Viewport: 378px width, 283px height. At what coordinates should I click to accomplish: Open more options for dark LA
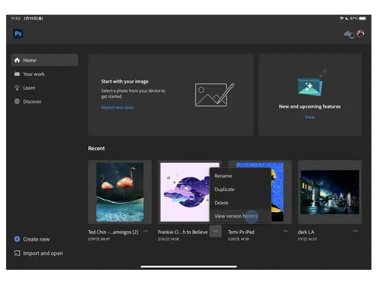point(355,231)
